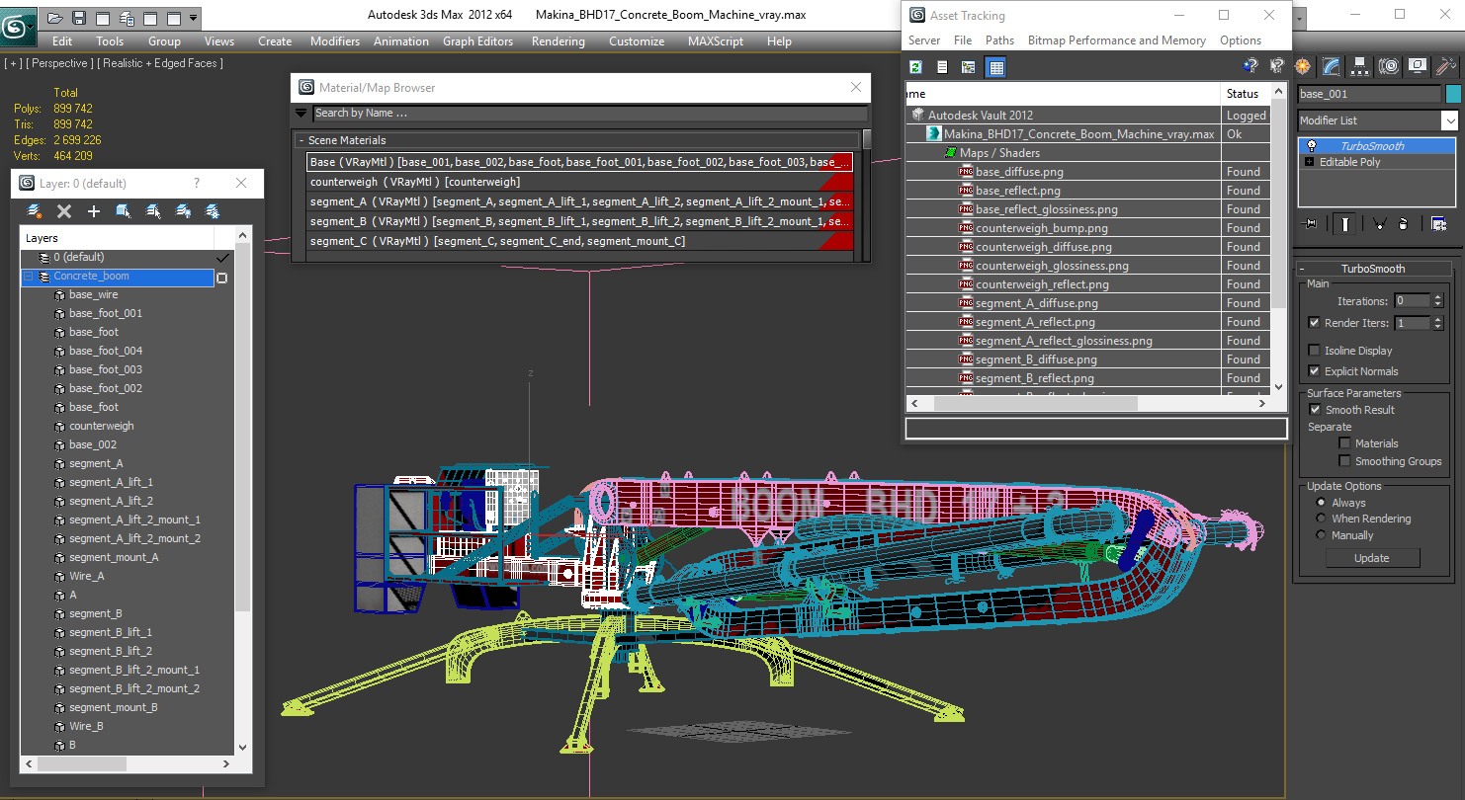Collapse the TurboSmooth rollout header

[1373, 269]
